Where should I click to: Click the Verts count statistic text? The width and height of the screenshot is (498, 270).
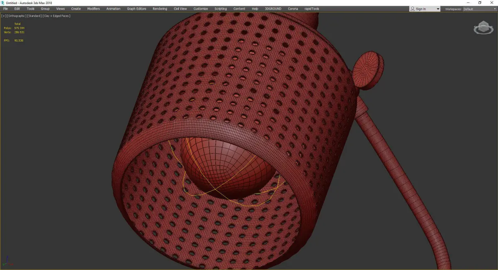tap(14, 32)
